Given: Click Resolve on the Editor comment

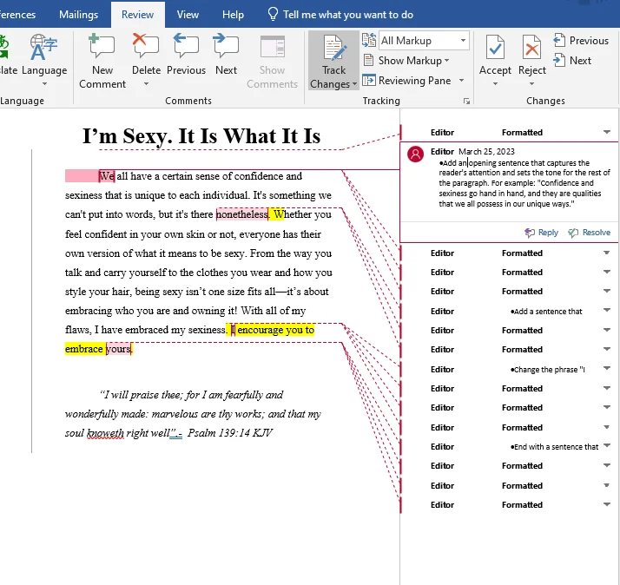Looking at the screenshot, I should tap(590, 233).
